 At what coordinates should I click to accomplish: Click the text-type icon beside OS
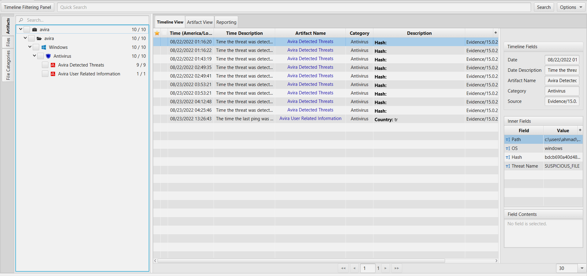pos(508,148)
